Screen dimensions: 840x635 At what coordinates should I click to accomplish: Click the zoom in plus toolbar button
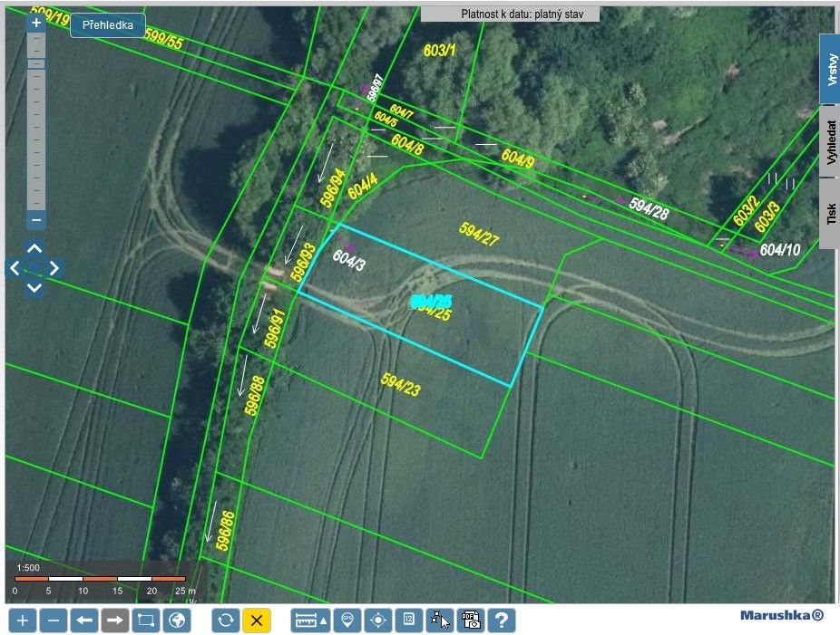point(23,621)
